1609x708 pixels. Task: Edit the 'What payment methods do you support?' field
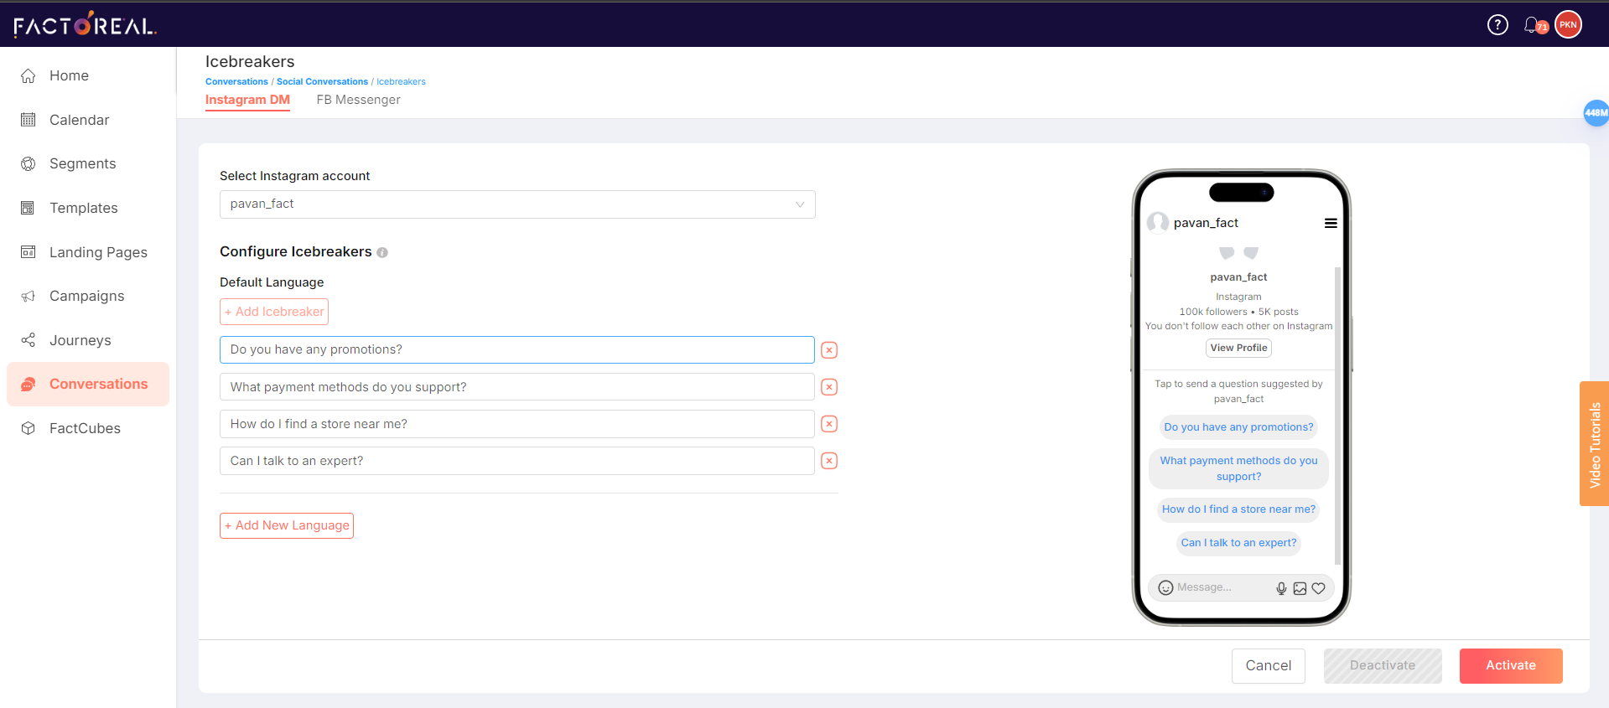(x=517, y=387)
